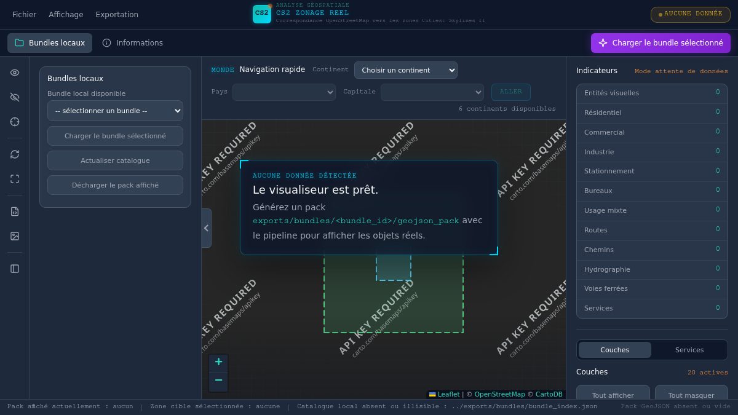Open the Exportation menu

point(117,15)
